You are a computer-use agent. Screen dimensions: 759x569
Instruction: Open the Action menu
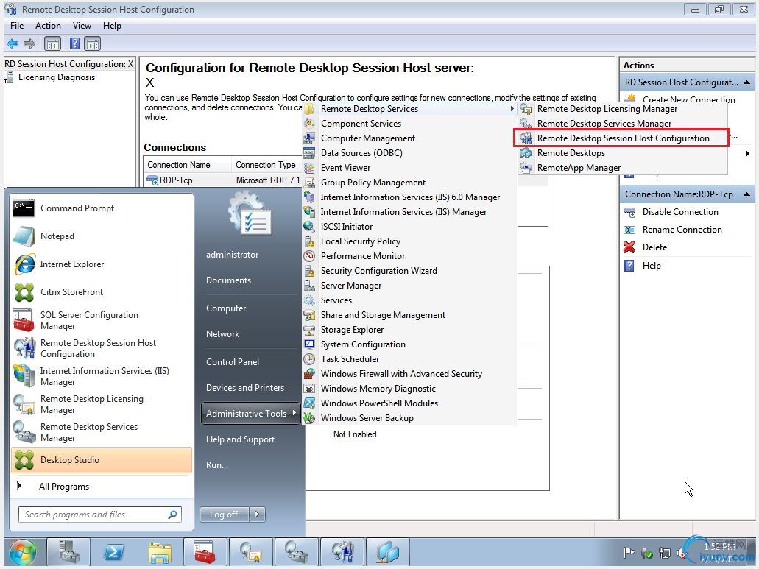48,26
